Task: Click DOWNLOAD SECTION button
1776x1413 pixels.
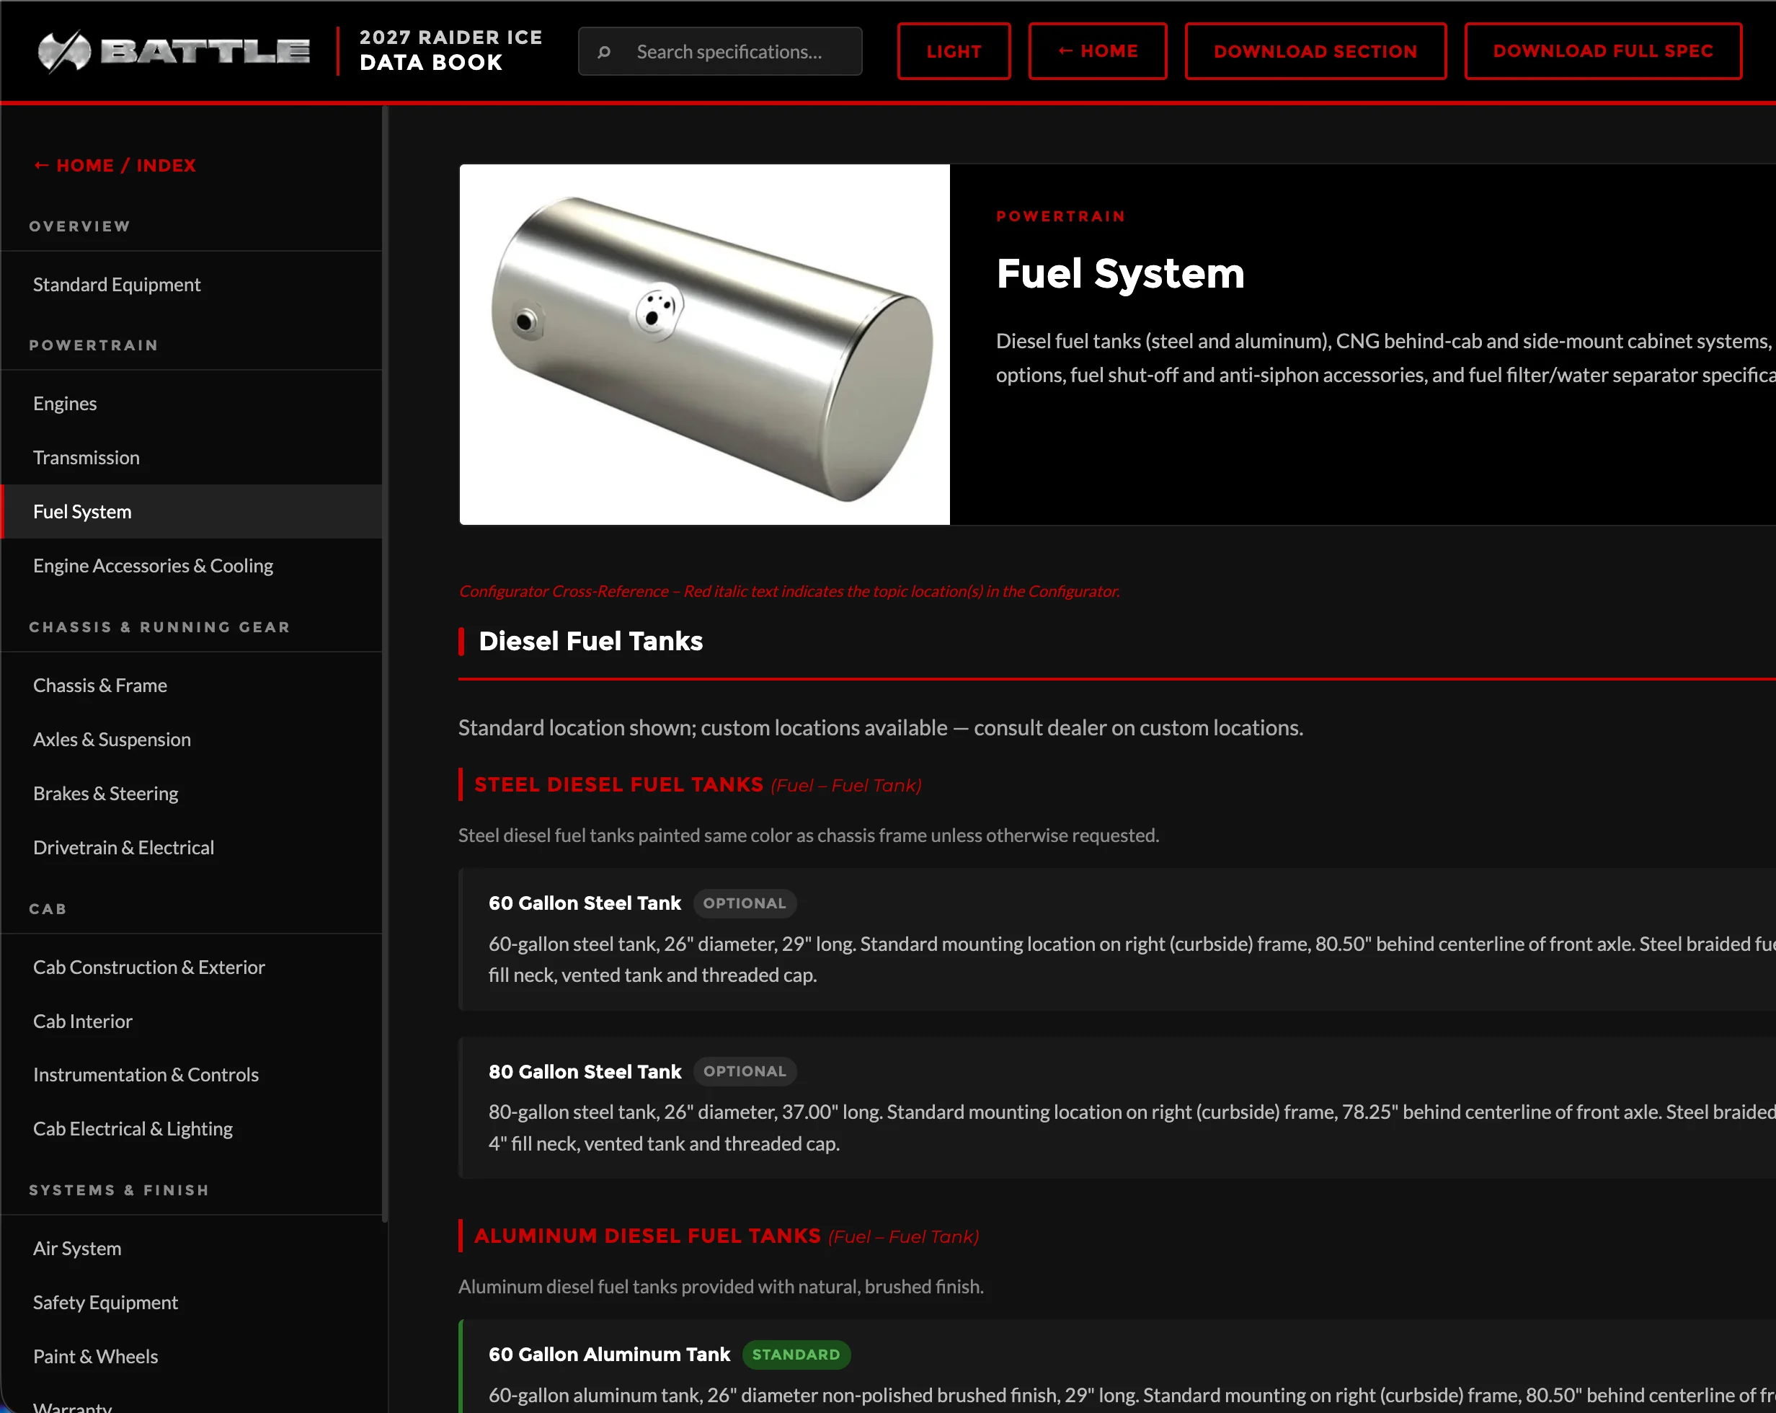Action: [1315, 51]
